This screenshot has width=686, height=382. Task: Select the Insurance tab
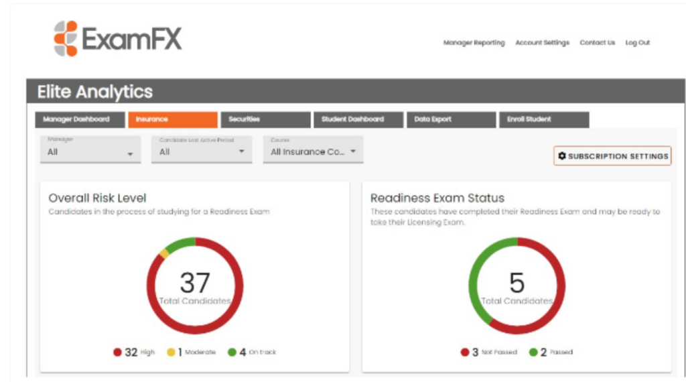(x=173, y=119)
